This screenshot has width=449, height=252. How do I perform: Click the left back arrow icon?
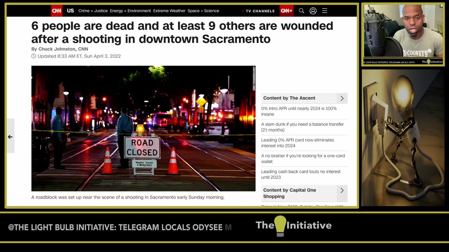10,137
